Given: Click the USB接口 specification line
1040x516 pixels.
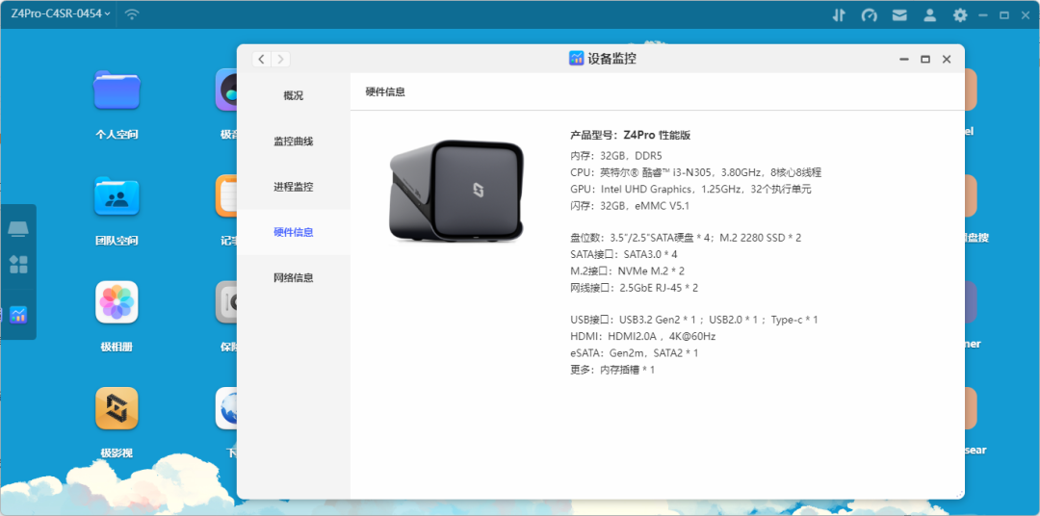Looking at the screenshot, I should tap(693, 320).
